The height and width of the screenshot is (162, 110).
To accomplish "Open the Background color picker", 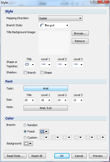I will tap(28, 143).
